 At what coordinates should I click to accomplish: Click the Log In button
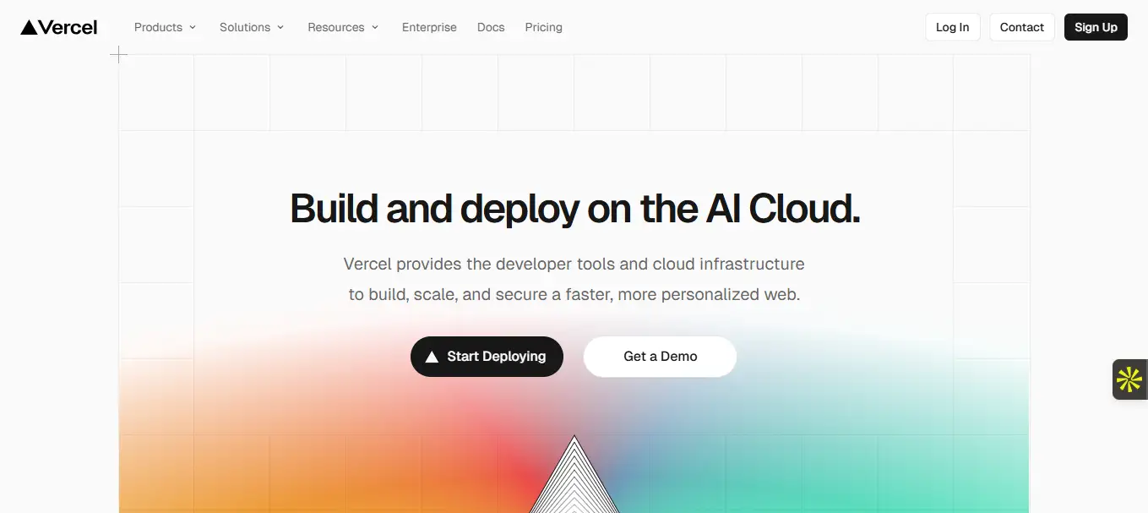pyautogui.click(x=953, y=27)
